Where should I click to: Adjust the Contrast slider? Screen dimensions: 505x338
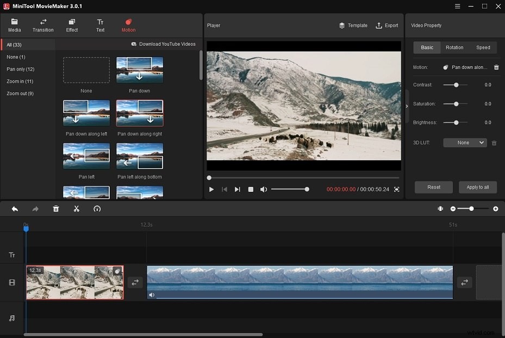click(455, 85)
